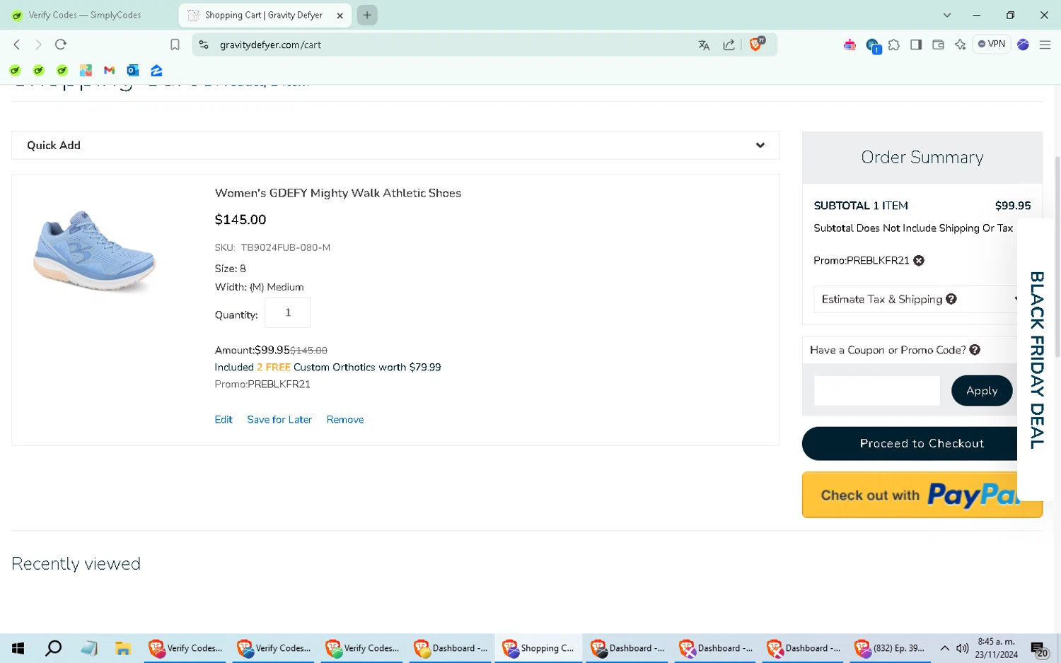Click the Quantity input field
Screen dimensions: 1061x663
(x=287, y=312)
